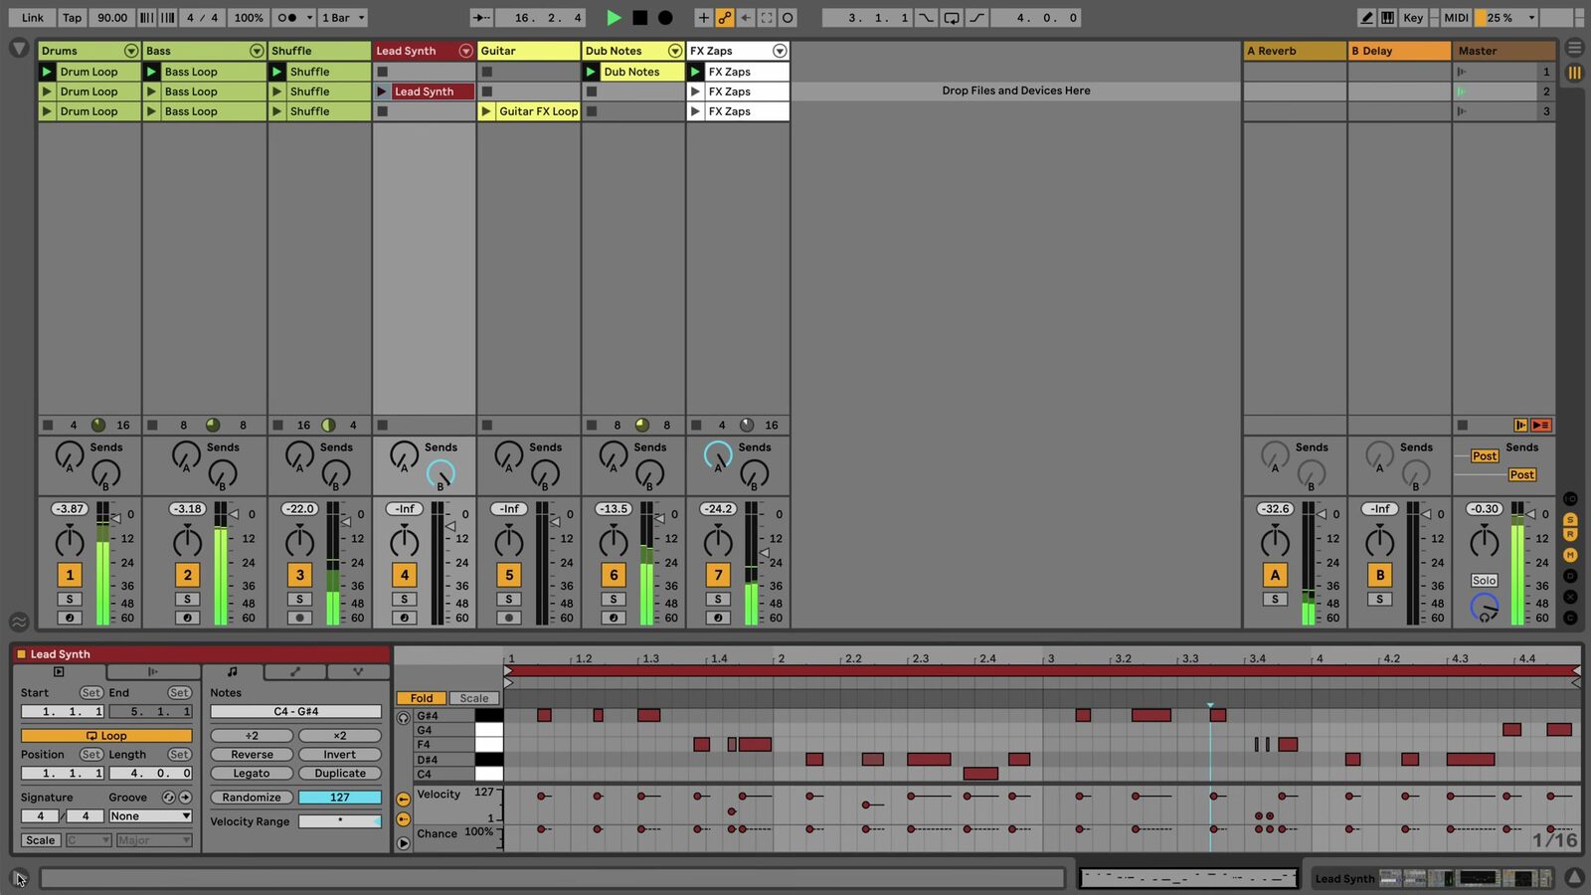Click the Reverse notes button
Screen dimensions: 1591x895
click(x=252, y=755)
